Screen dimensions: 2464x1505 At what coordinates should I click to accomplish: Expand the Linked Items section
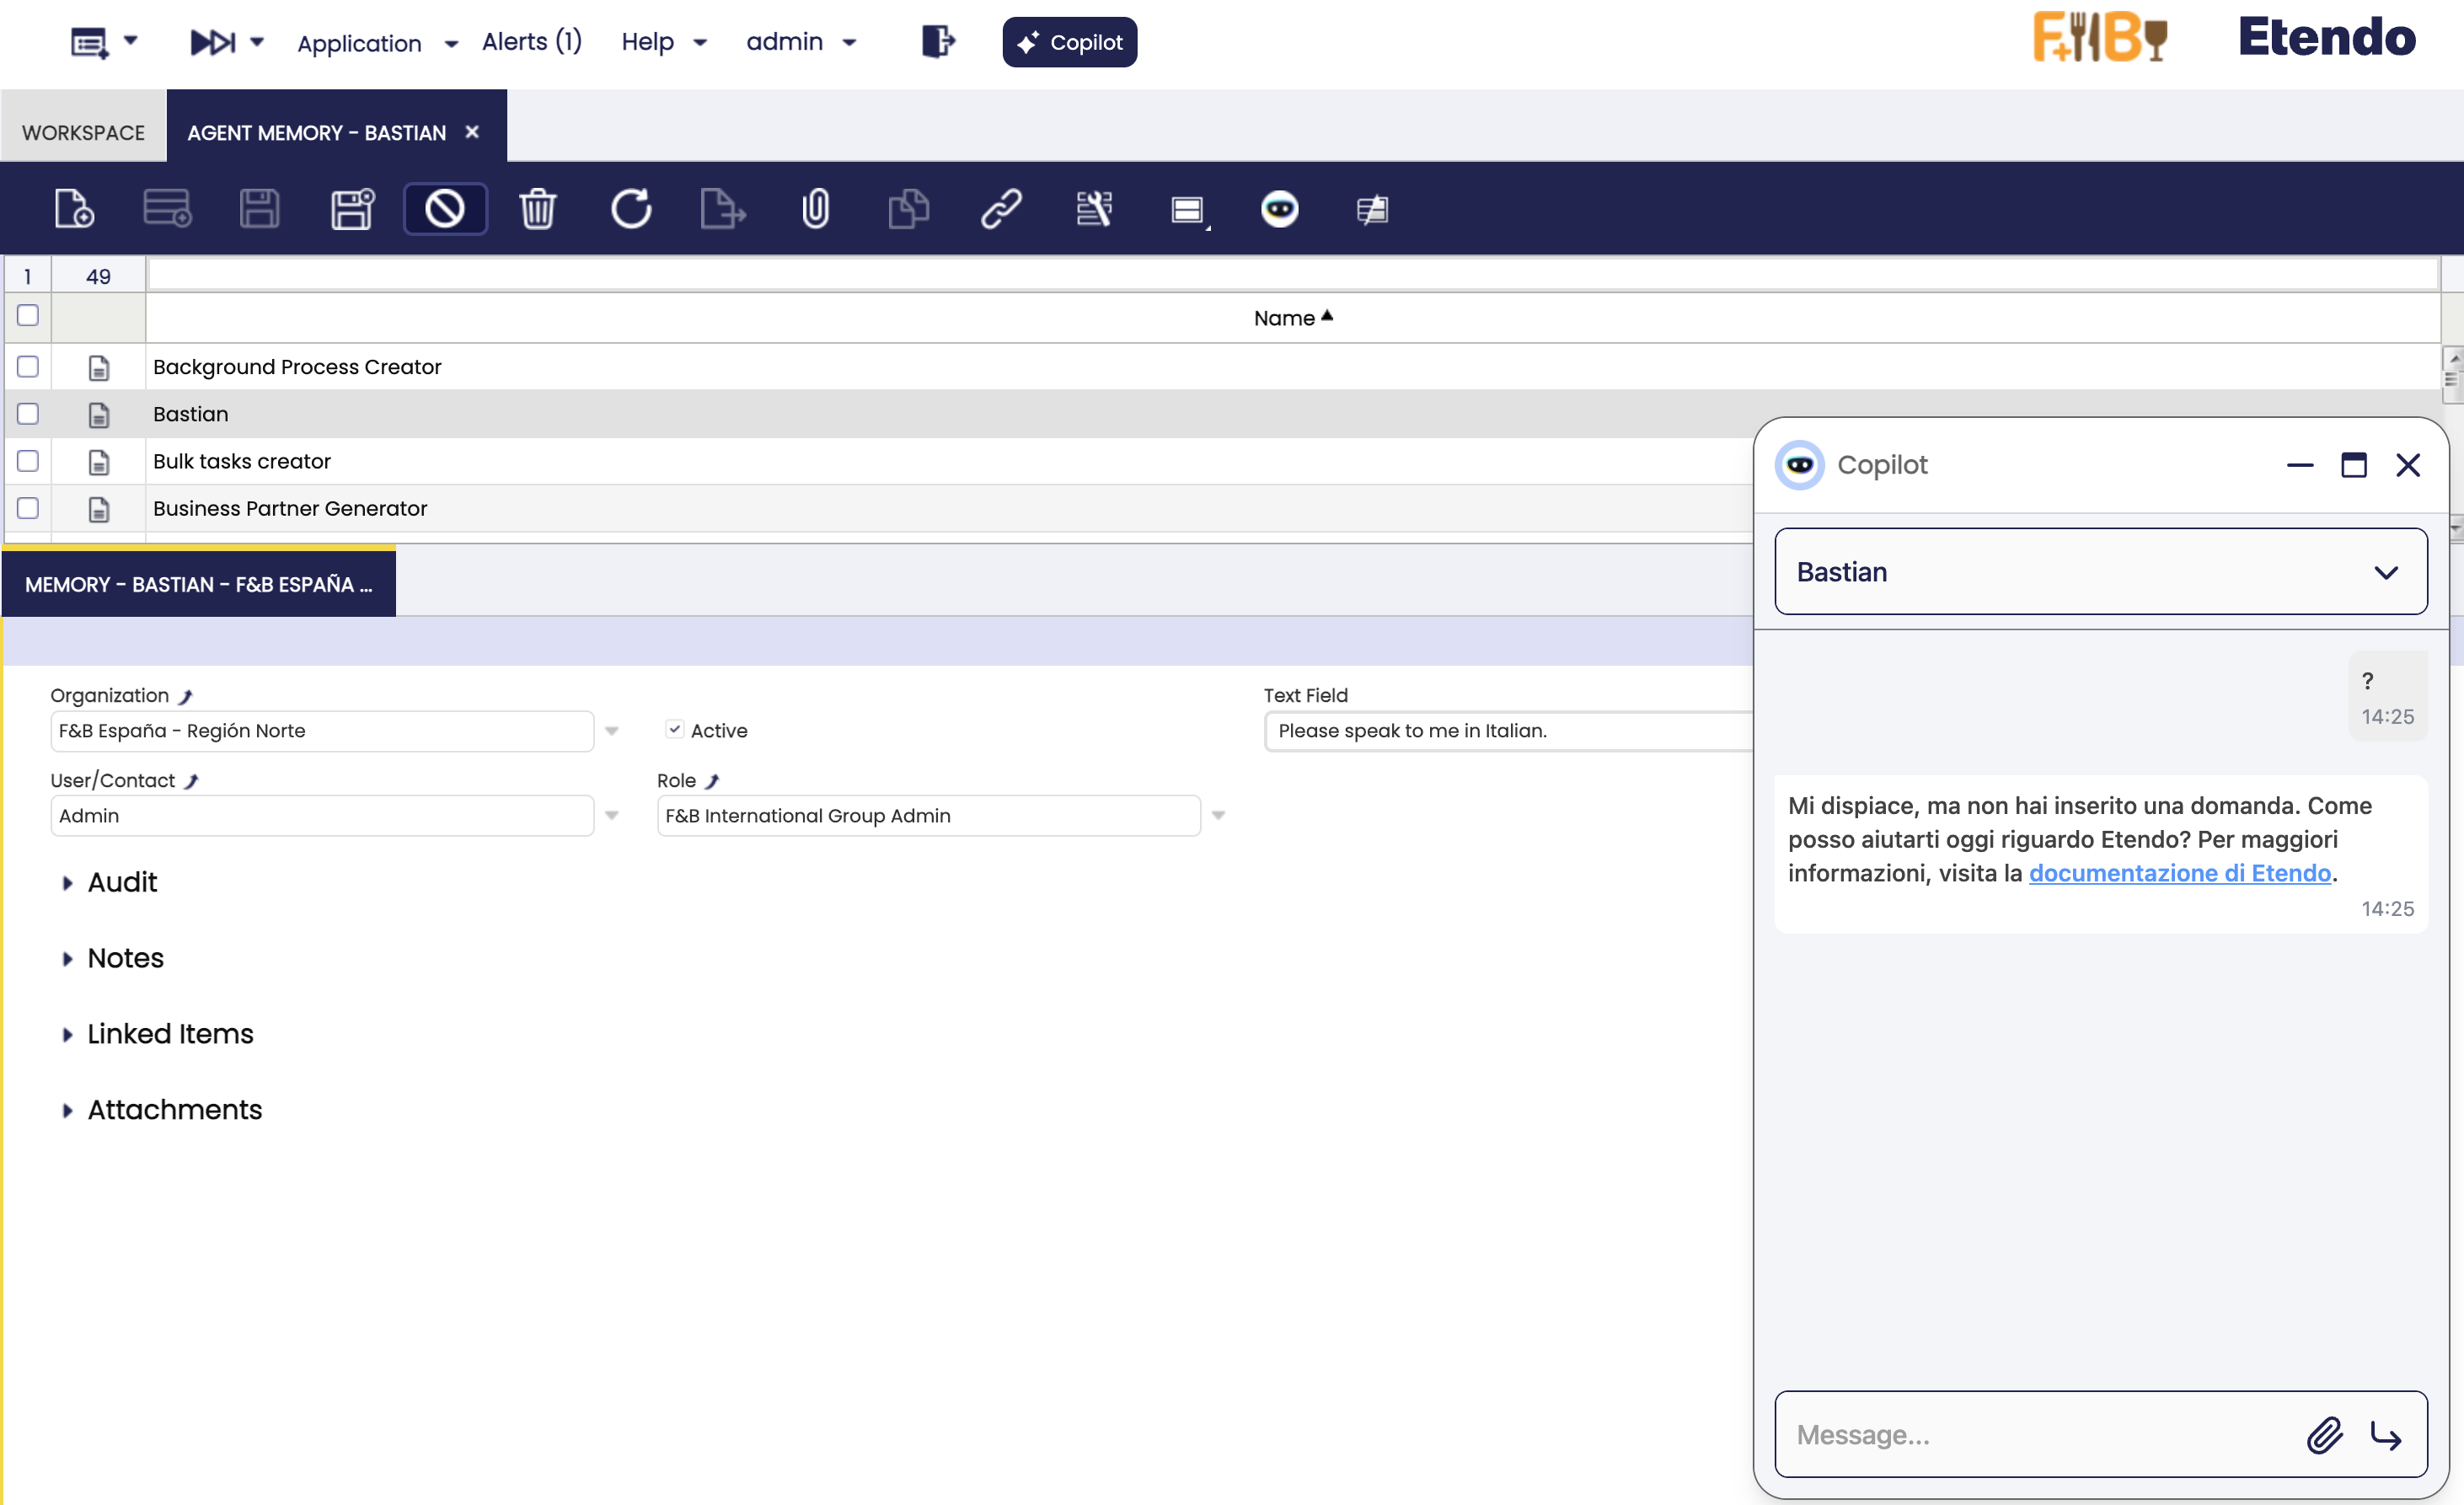click(170, 1034)
